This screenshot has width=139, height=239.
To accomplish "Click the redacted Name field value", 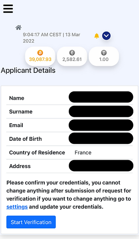I will click(101, 97).
